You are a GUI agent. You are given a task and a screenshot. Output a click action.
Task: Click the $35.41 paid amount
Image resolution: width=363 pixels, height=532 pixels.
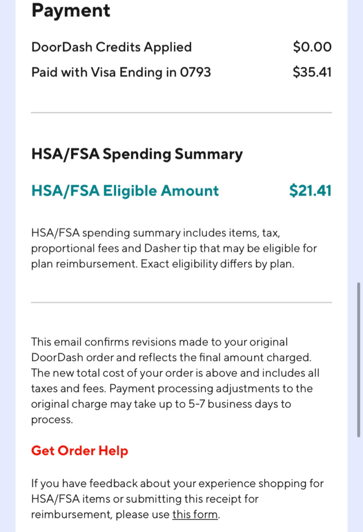(x=312, y=72)
